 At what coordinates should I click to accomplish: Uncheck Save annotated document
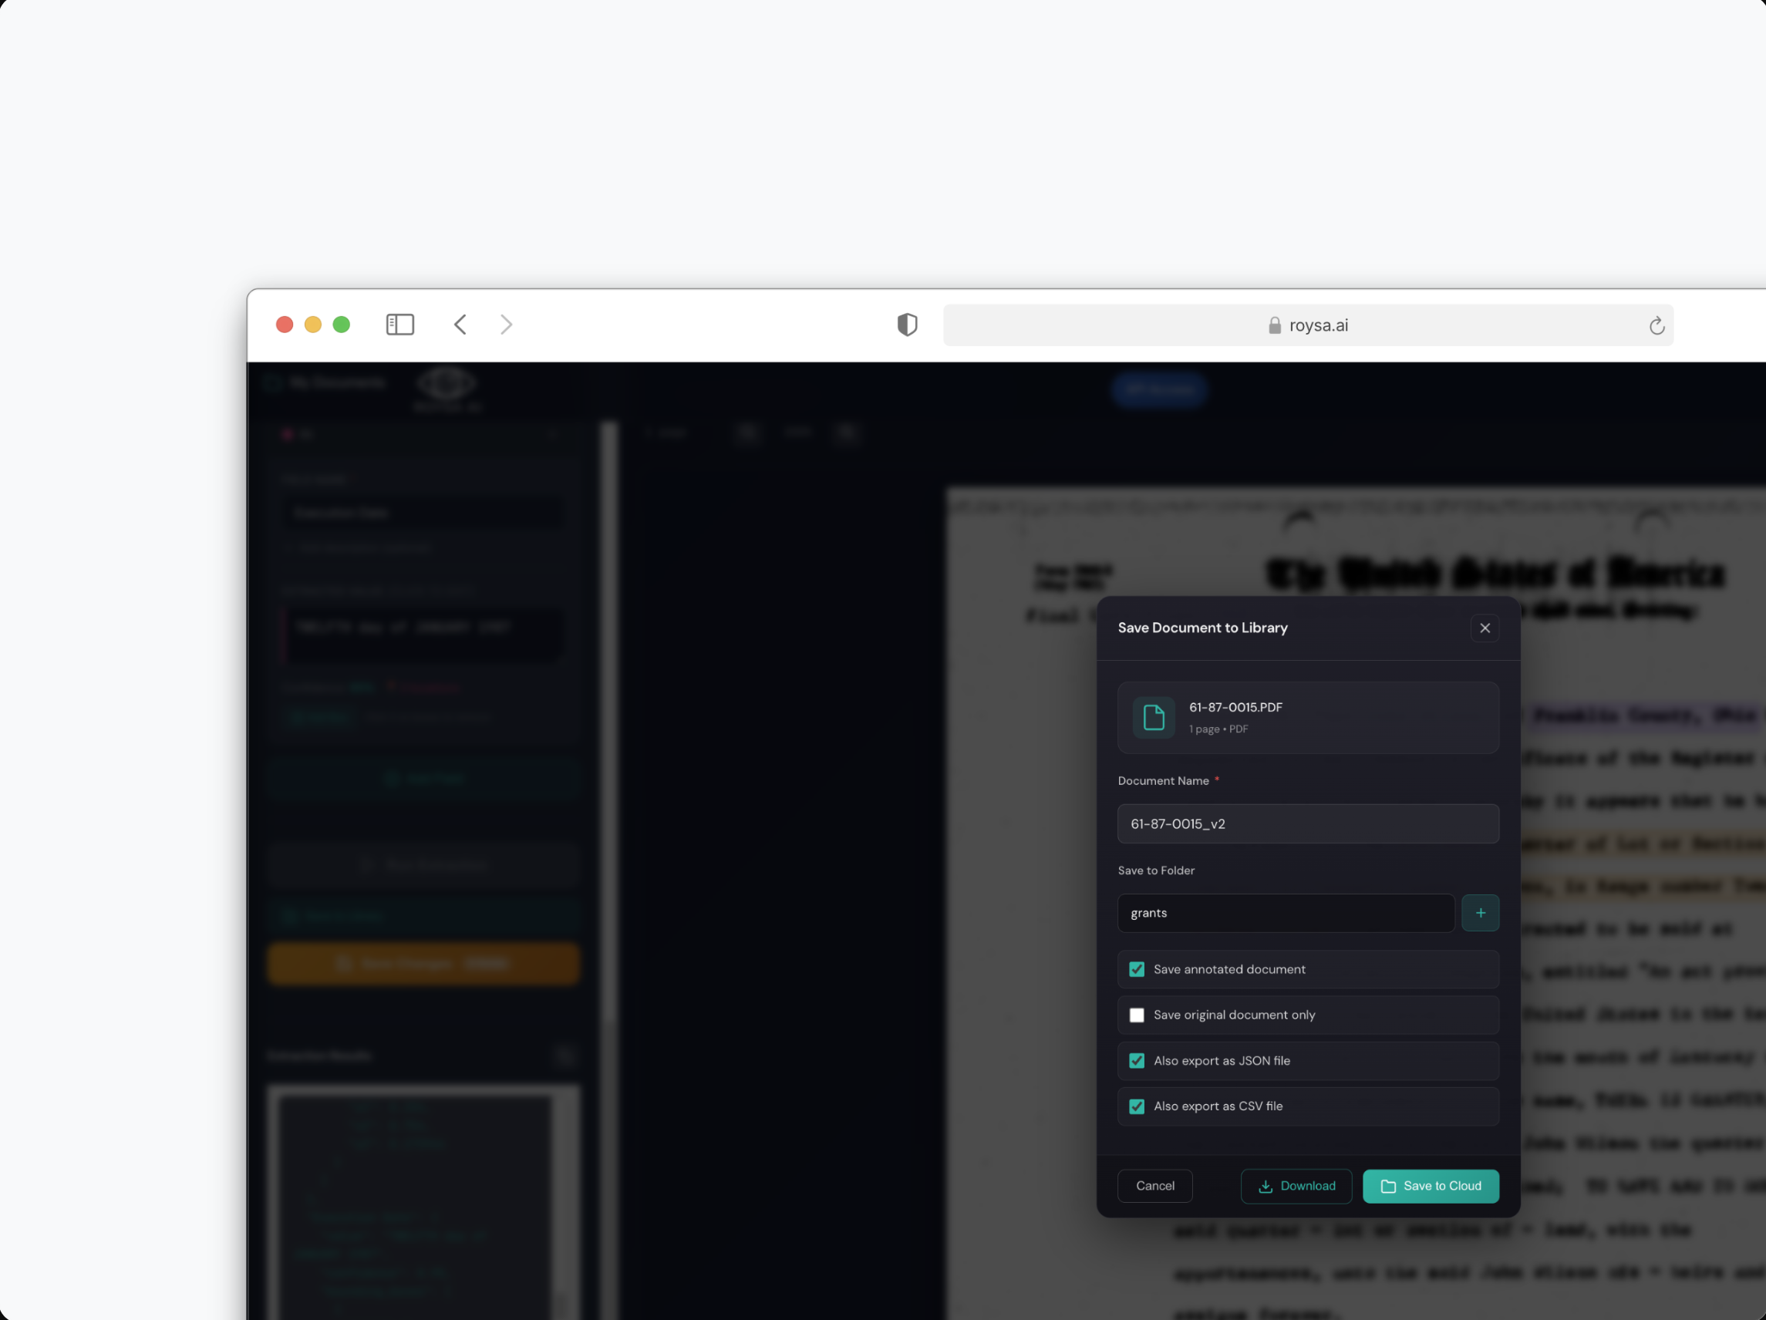click(x=1137, y=969)
